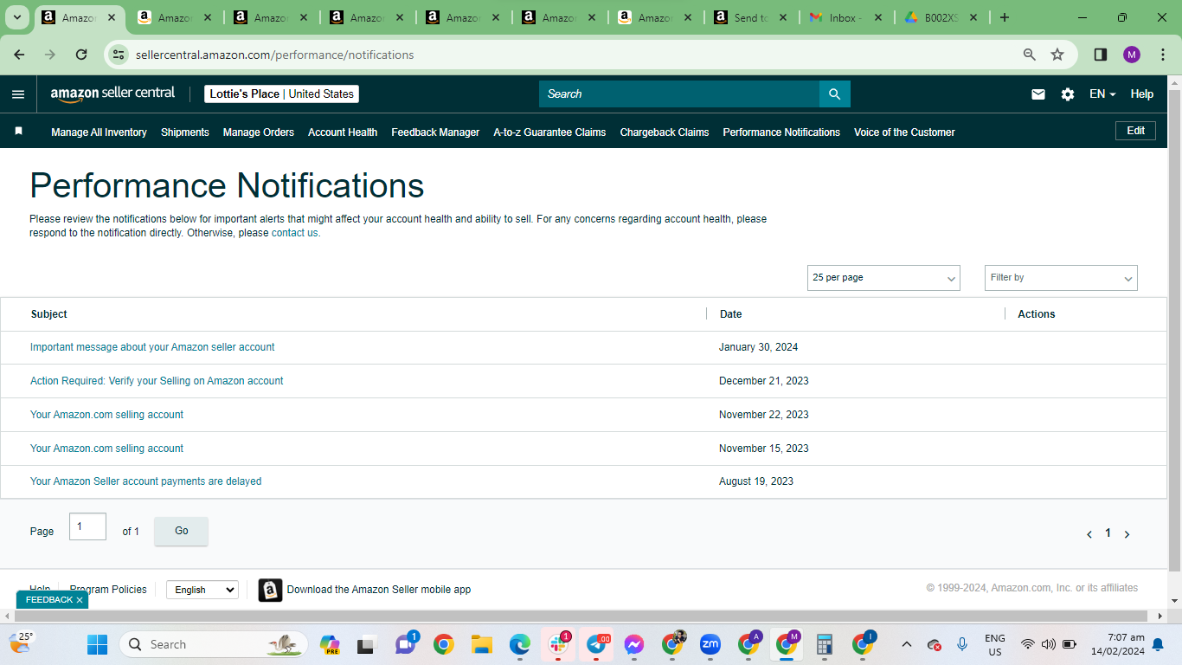The height and width of the screenshot is (665, 1182).
Task: Open Your Amazon Seller account payments are delayed
Action: [145, 481]
